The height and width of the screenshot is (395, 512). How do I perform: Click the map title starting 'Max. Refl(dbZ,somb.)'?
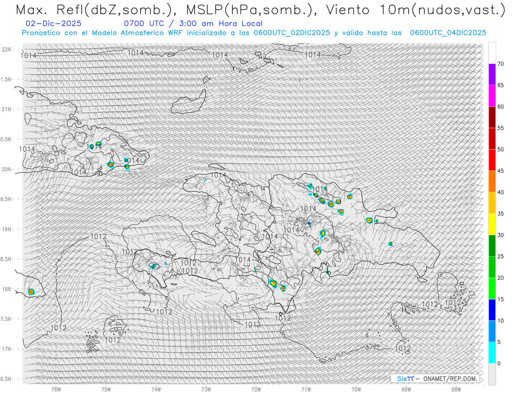pos(260,10)
